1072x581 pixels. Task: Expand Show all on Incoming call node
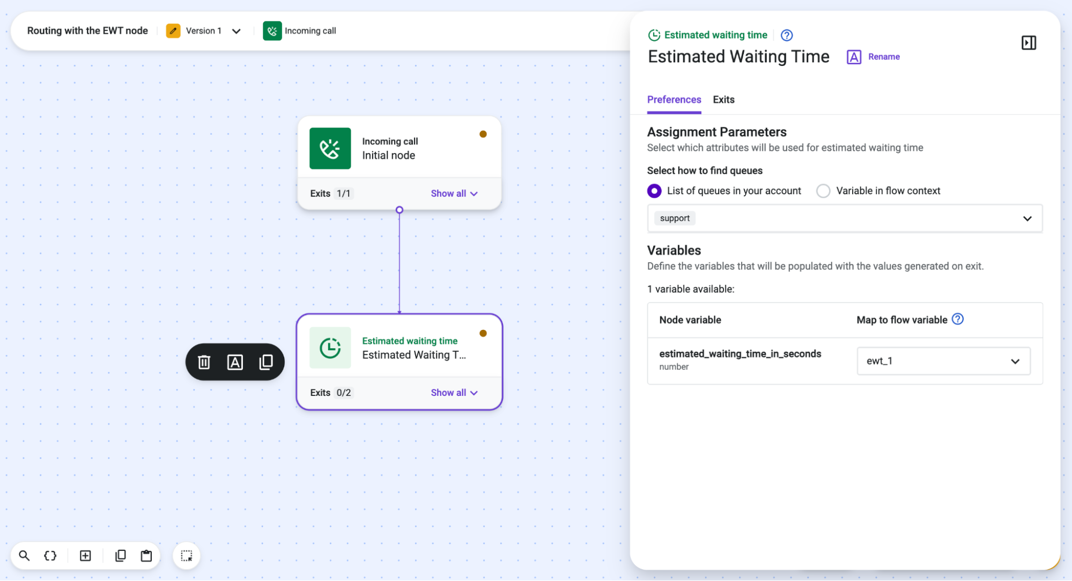point(454,194)
